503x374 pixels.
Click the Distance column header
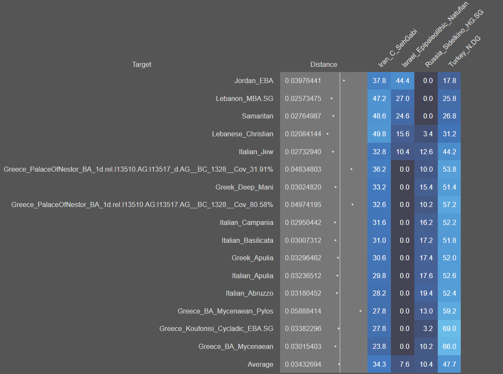(324, 64)
